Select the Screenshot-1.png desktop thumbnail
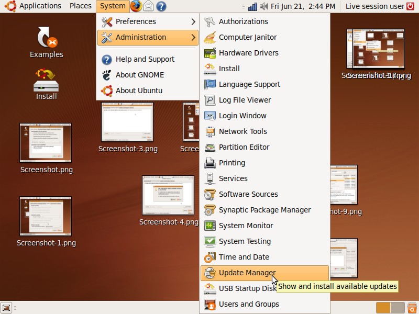Viewport: 419px width, 314px height. [46, 216]
